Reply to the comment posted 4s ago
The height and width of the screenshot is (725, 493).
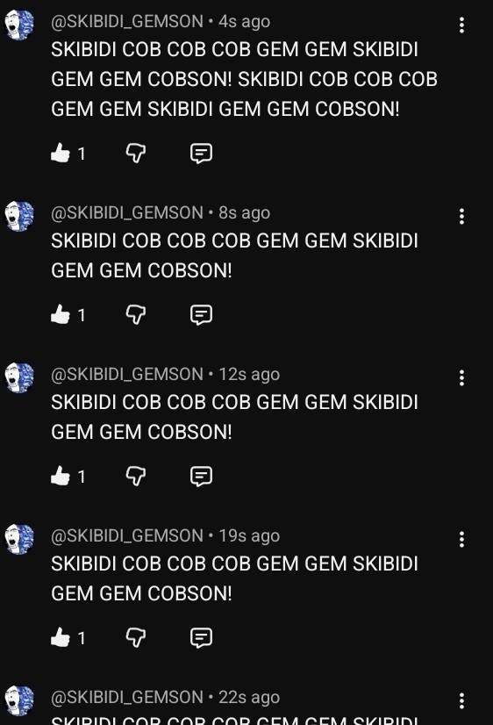[x=202, y=153]
